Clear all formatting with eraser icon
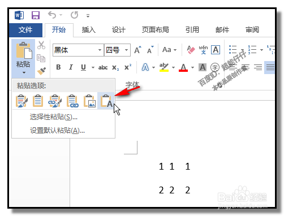 point(191,50)
